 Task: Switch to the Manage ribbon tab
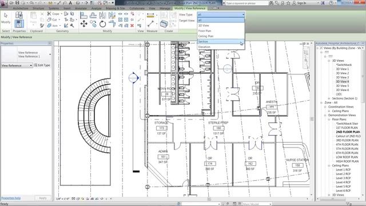point(165,8)
